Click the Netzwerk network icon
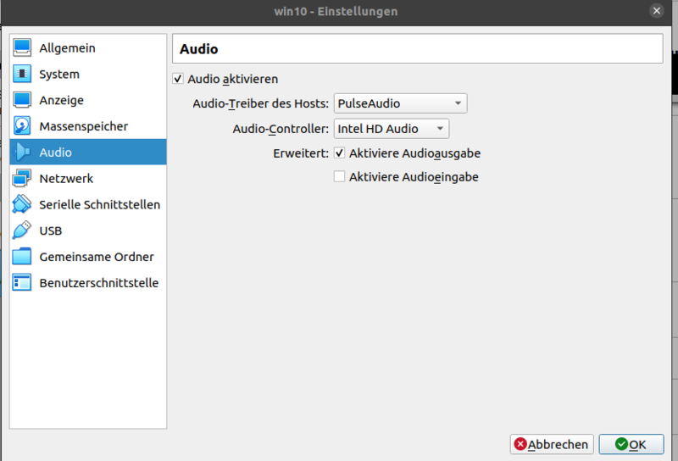The image size is (678, 461). tap(22, 179)
